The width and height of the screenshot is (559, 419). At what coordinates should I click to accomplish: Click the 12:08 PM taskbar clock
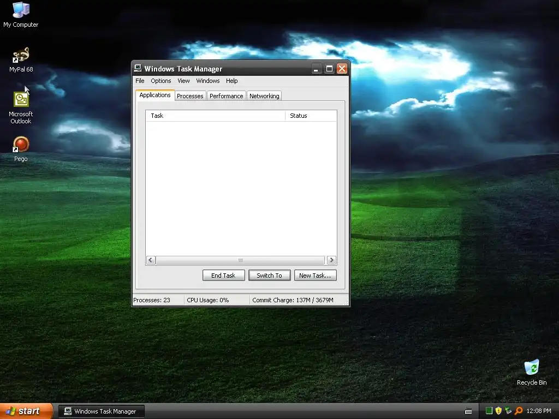tap(539, 411)
